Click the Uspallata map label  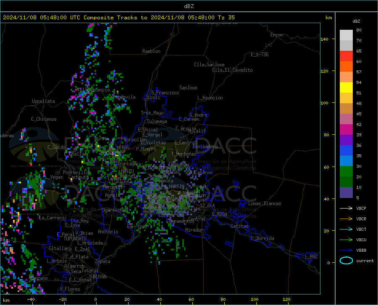click(x=43, y=101)
